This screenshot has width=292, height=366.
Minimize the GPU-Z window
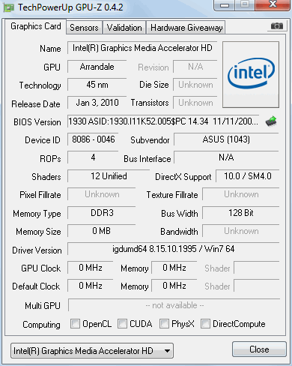click(225, 5)
